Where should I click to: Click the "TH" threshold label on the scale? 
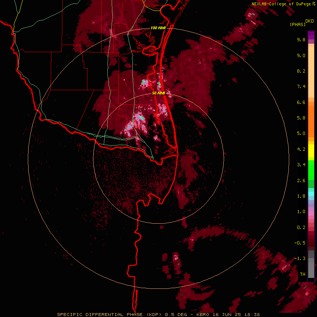click(x=303, y=274)
